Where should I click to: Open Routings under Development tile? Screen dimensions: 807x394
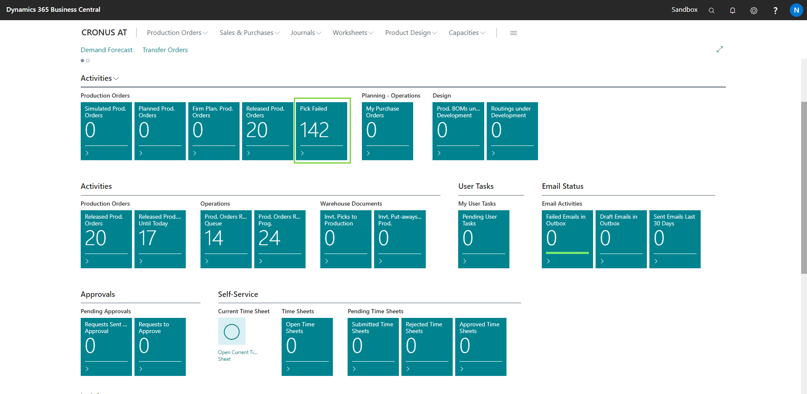pos(512,131)
